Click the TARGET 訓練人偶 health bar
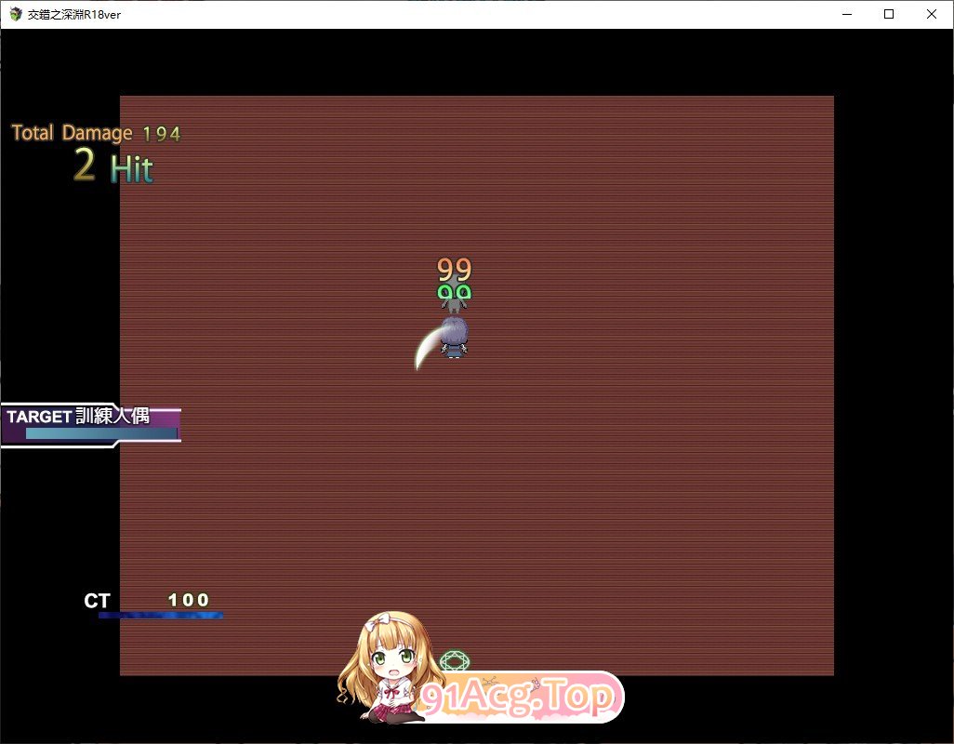Image resolution: width=954 pixels, height=744 pixels. (101, 433)
